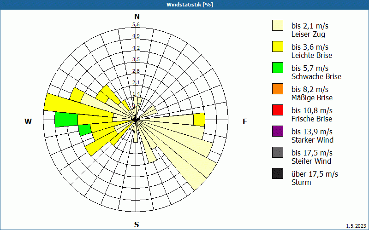Click the yellow 'bis 3,6 m/s' legend swatch
The height and width of the screenshot is (230, 369).
tap(278, 46)
